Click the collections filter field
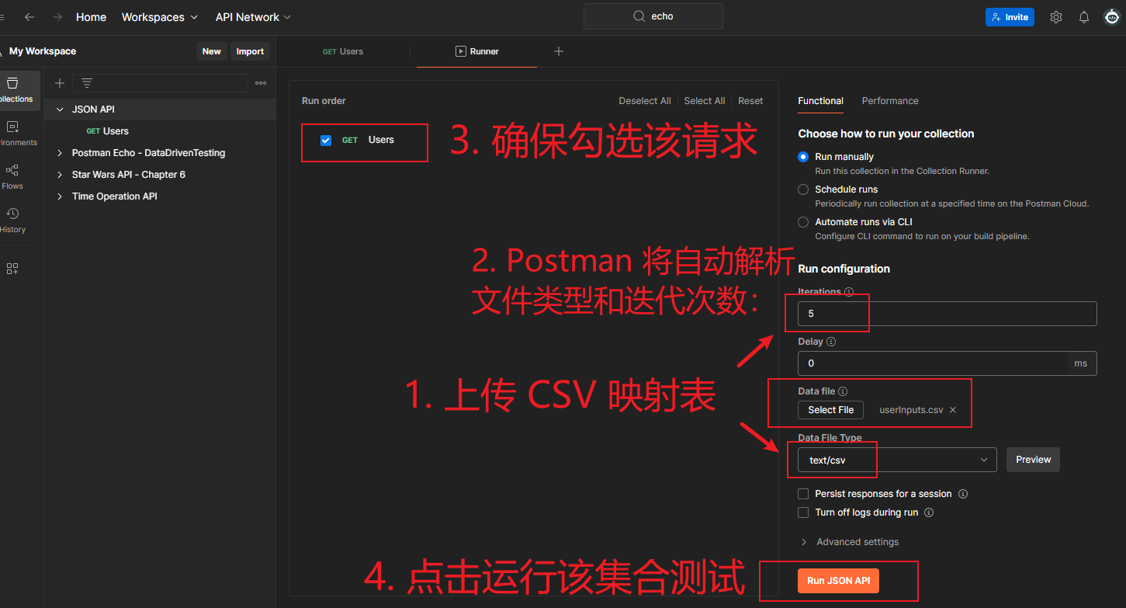Image resolution: width=1126 pixels, height=608 pixels. (x=160, y=83)
